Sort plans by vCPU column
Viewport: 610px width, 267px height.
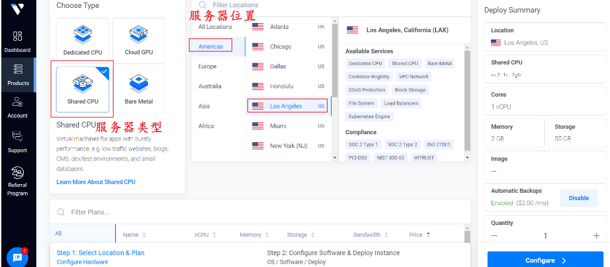(x=205, y=235)
